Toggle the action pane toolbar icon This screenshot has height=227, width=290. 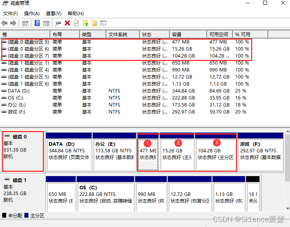pos(46,23)
